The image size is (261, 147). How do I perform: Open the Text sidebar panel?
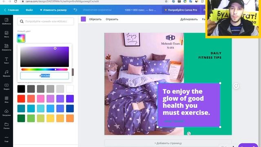click(7, 60)
